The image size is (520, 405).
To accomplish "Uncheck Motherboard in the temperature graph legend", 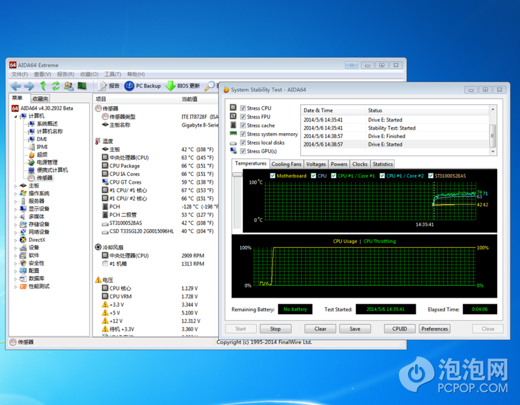I will [272, 176].
